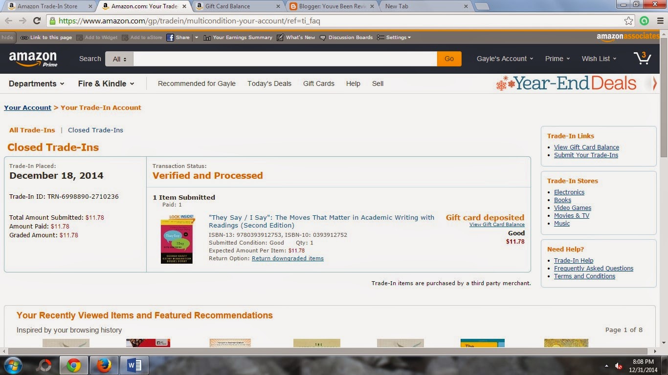Launch Google Chrome from the taskbar
The image size is (668, 375).
pos(74,365)
